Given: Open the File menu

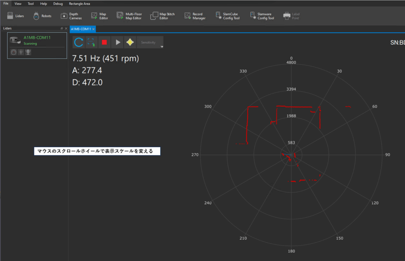Looking at the screenshot, I should click(6, 4).
